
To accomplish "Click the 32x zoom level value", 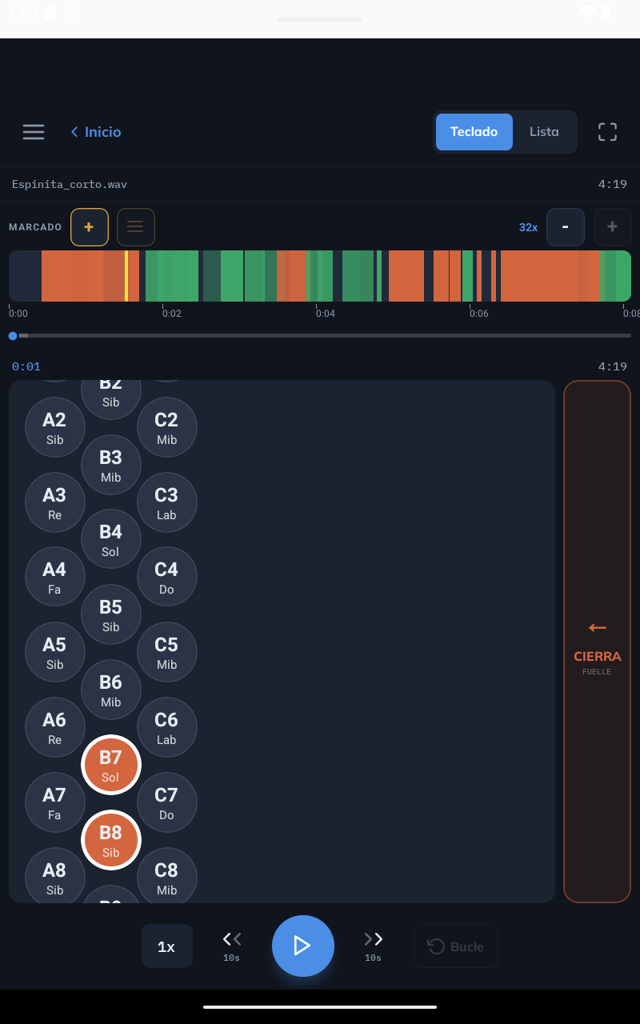I will coord(528,227).
